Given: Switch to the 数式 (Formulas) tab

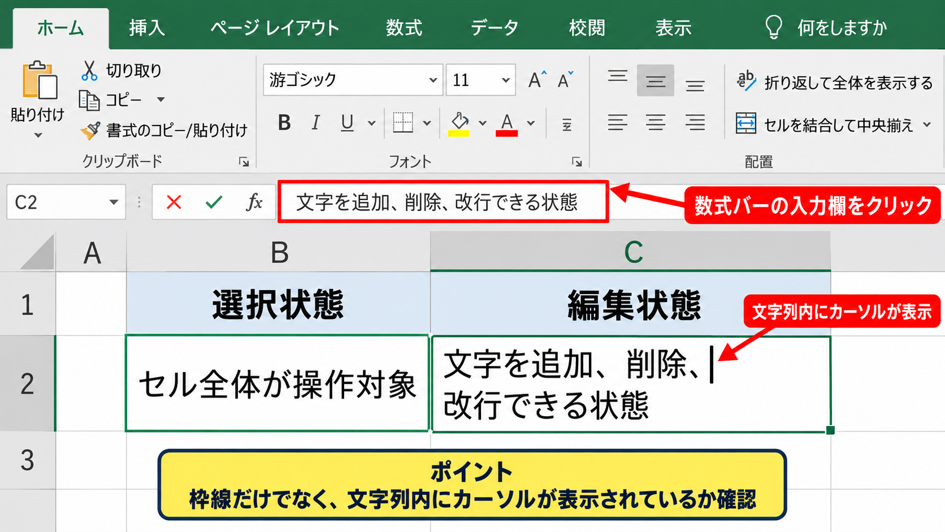Looking at the screenshot, I should click(404, 28).
